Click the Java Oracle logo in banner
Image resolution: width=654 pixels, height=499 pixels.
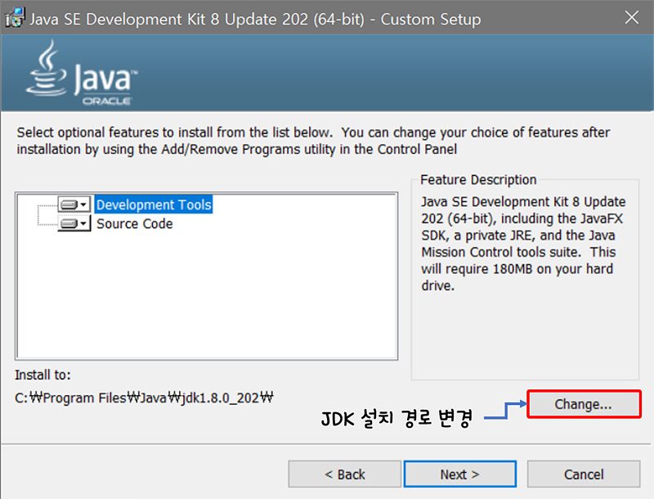[82, 73]
